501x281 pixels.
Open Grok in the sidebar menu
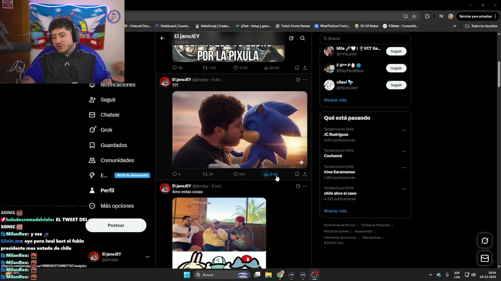pos(101,130)
